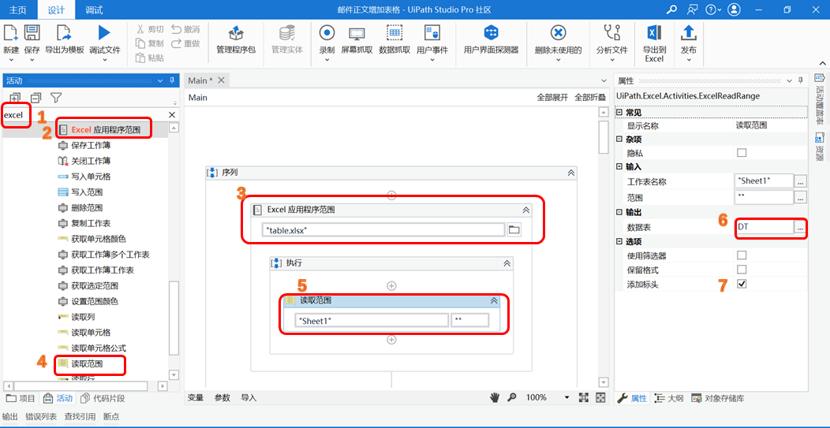This screenshot has height=428, width=830.
Task: Open Imports (导入) panel
Action: point(249,398)
